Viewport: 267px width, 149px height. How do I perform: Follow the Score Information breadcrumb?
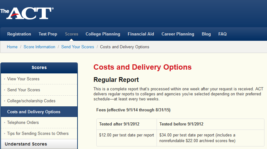[x=39, y=47]
